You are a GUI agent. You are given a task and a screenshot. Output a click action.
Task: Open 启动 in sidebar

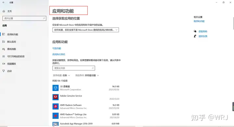pyautogui.click(x=9, y=71)
